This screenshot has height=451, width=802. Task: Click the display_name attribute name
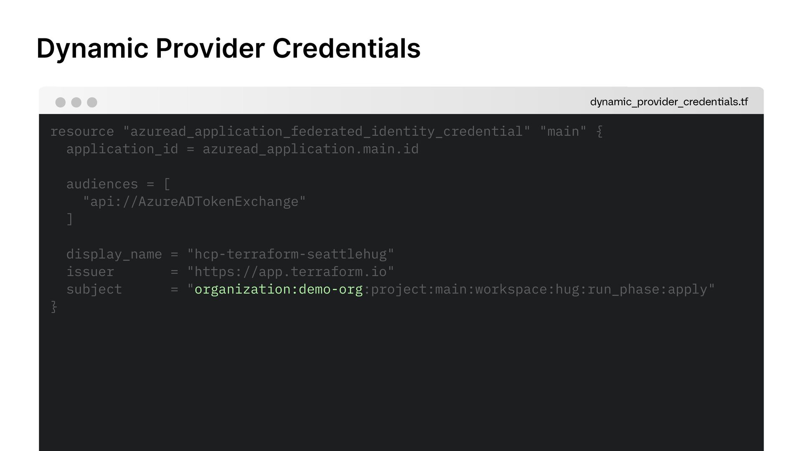pos(114,254)
